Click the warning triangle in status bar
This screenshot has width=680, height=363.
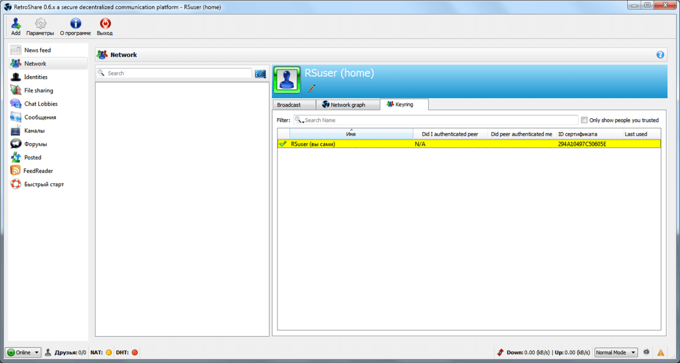(661, 353)
